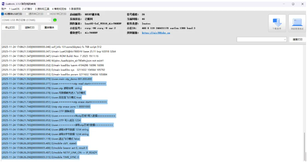Click the download firmware icon button
This screenshot has width=308, height=163.
tap(277, 23)
